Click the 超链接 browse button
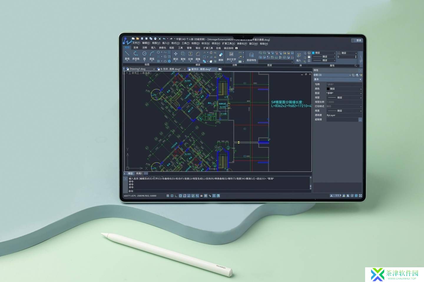The height and width of the screenshot is (282, 424). 360,120
